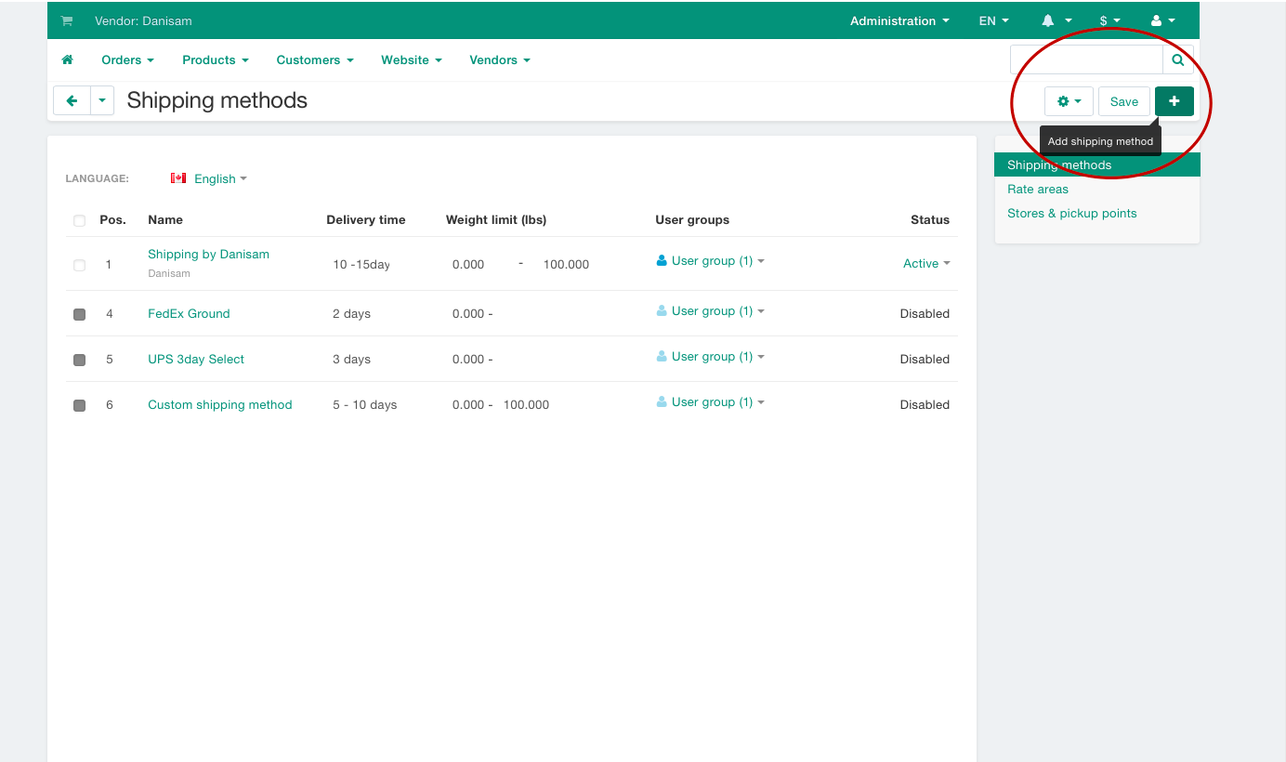Open the Orders menu
This screenshot has width=1286, height=762.
click(x=127, y=60)
